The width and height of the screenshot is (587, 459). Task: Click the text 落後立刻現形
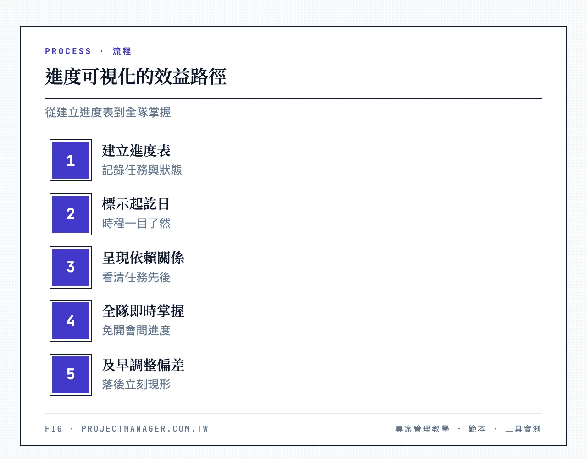pyautogui.click(x=136, y=384)
